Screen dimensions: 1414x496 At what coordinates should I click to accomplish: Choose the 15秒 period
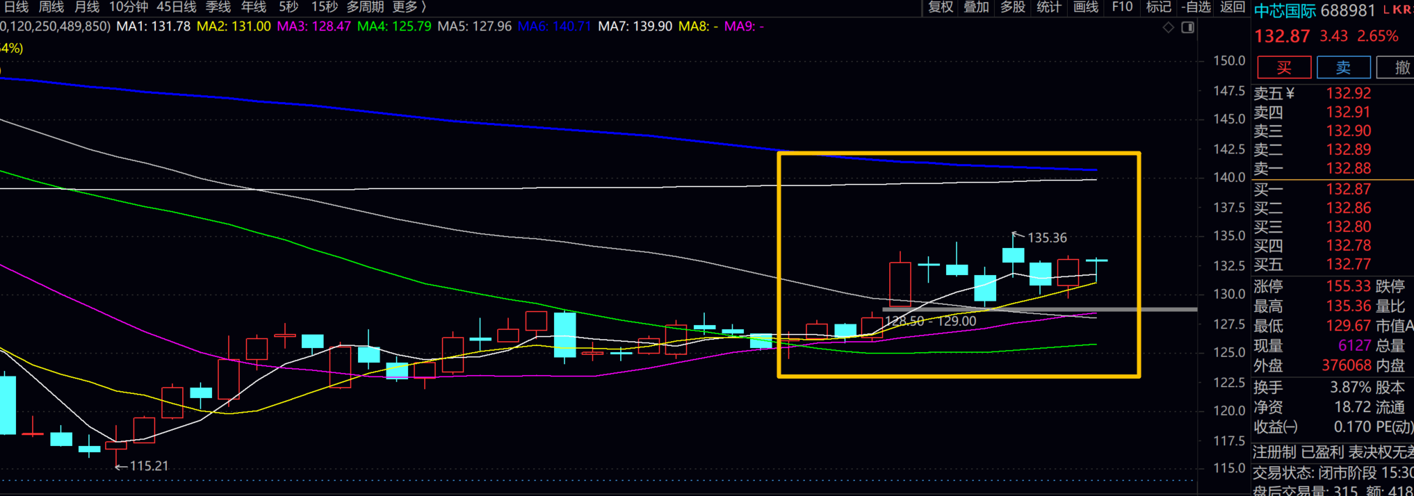point(324,7)
